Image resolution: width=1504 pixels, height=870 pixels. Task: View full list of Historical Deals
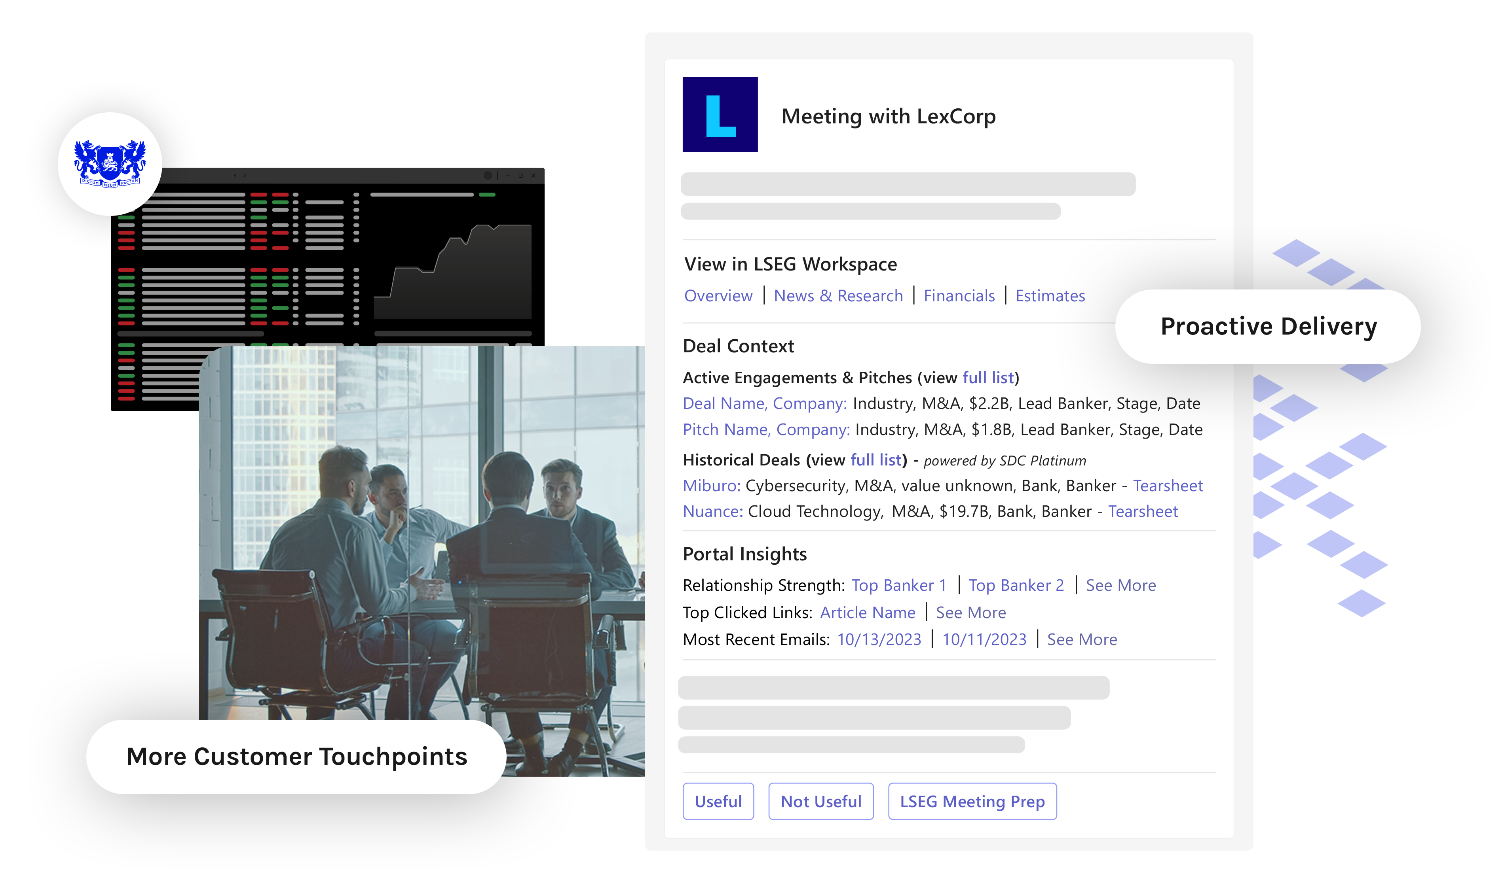pyautogui.click(x=875, y=460)
